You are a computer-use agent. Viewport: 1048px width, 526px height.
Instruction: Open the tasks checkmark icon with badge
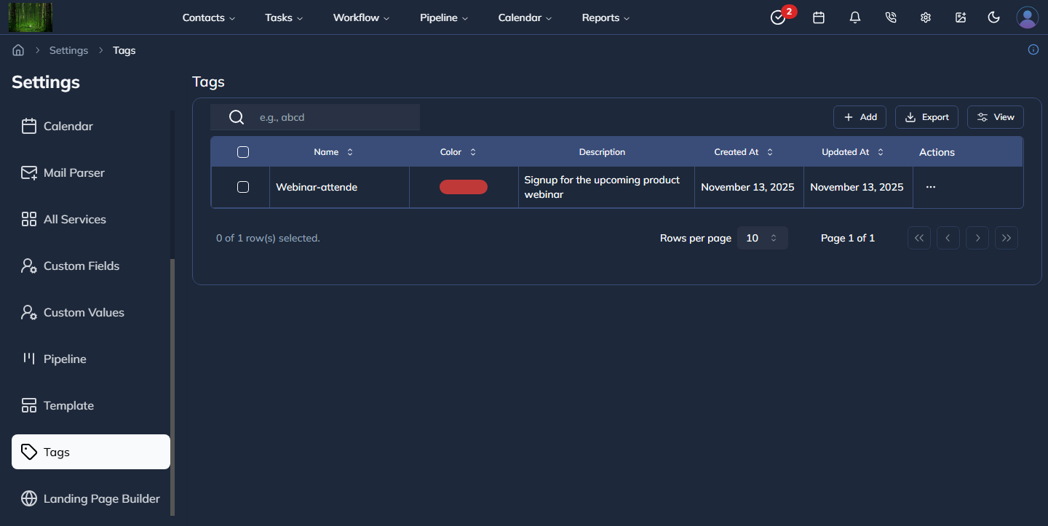click(778, 18)
